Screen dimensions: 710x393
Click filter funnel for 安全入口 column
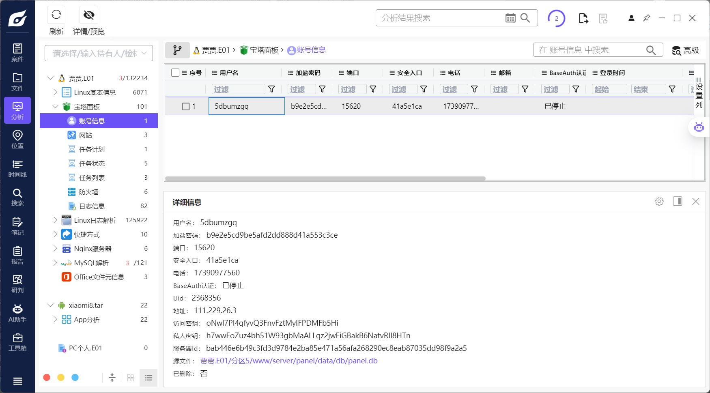[424, 89]
